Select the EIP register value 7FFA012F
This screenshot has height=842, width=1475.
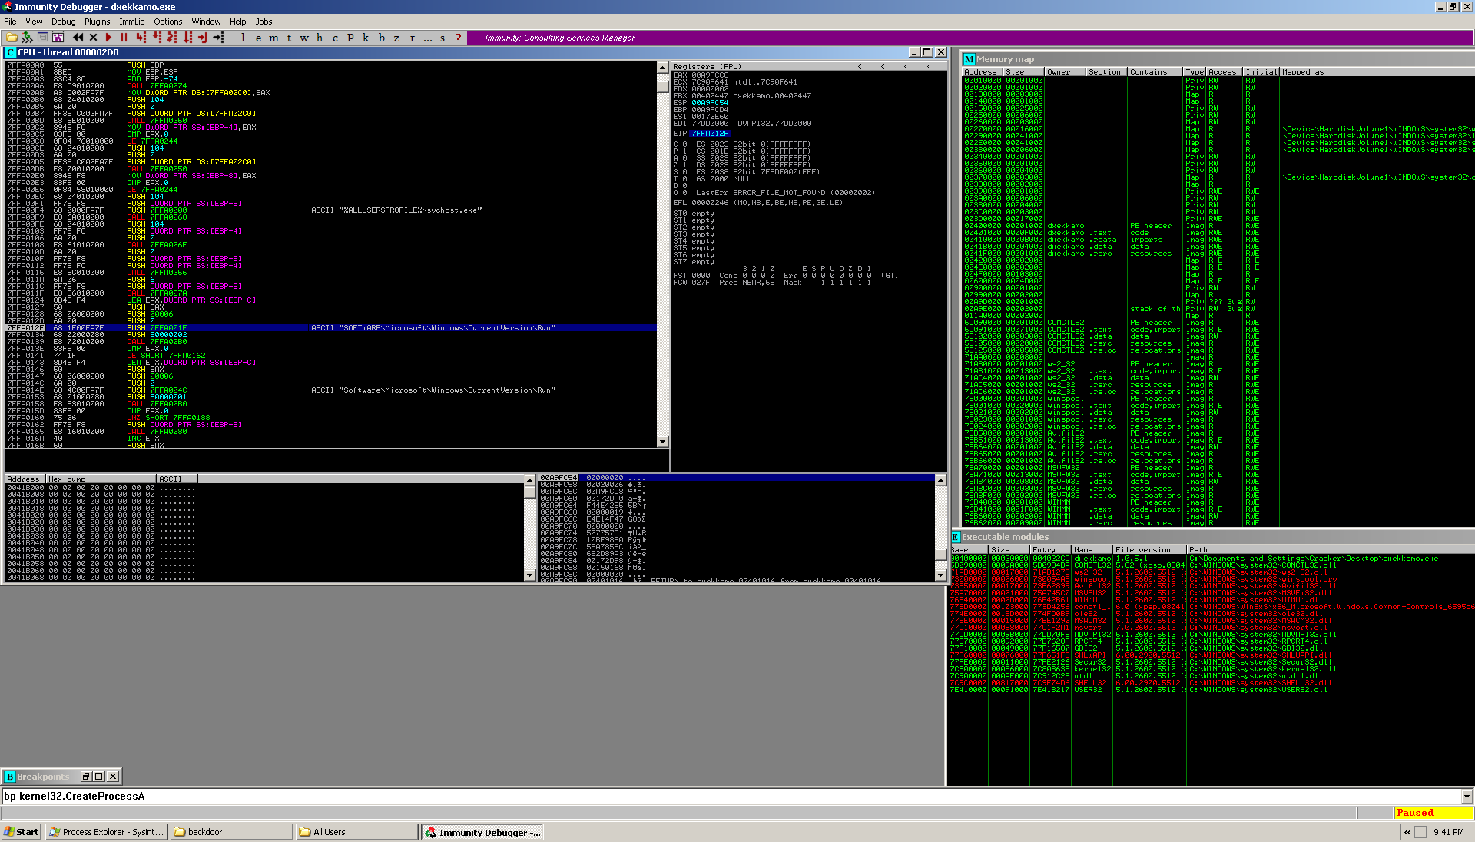click(x=710, y=134)
